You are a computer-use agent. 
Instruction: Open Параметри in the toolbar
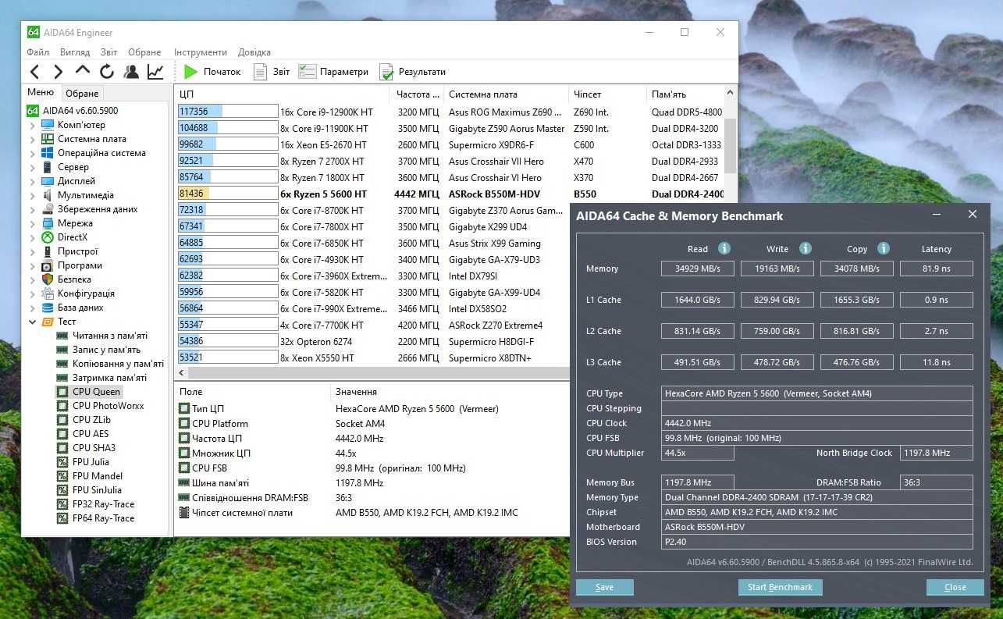[x=333, y=72]
